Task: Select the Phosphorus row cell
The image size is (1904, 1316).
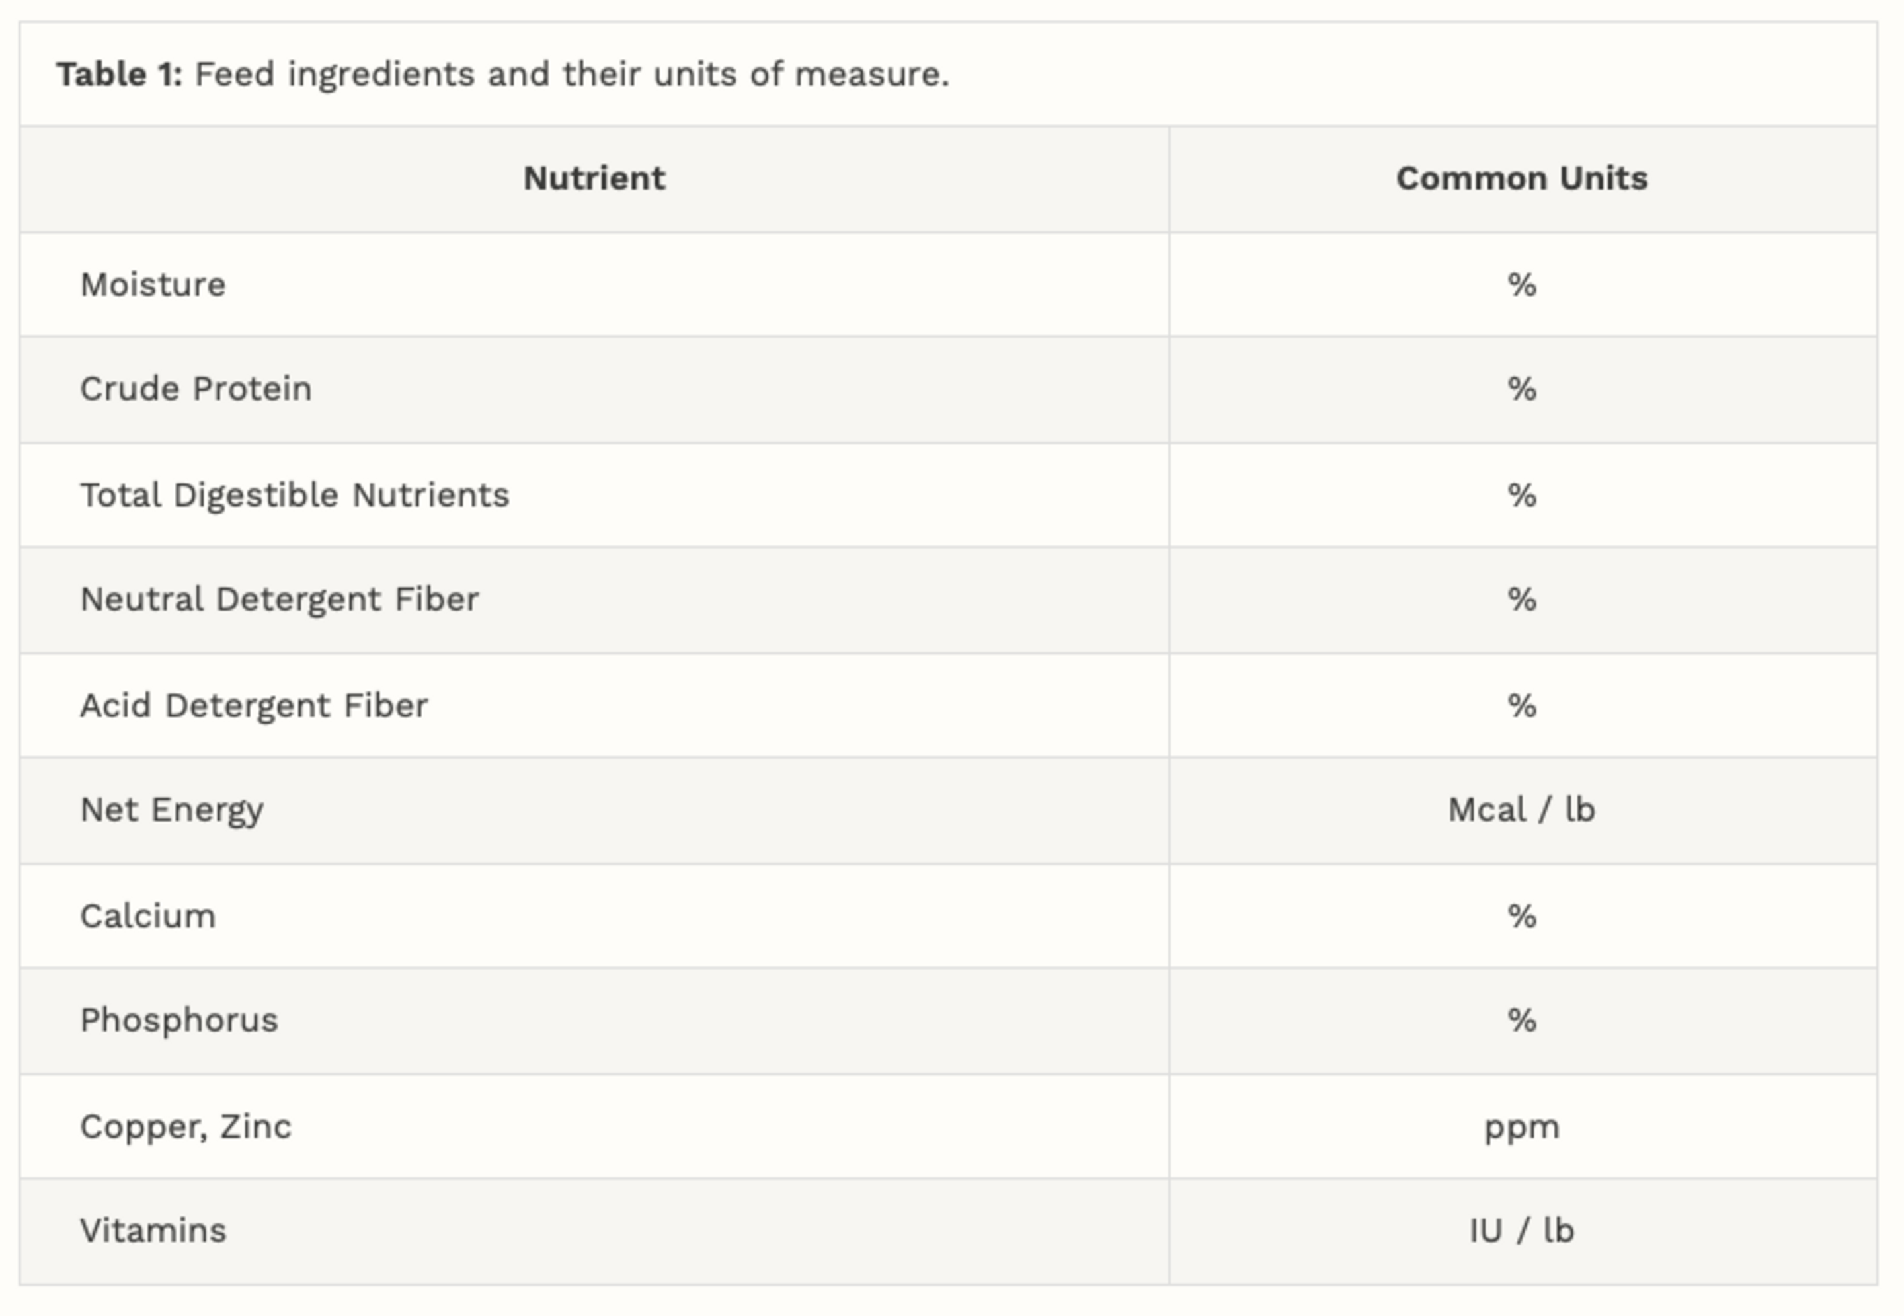Action: pos(179,1021)
